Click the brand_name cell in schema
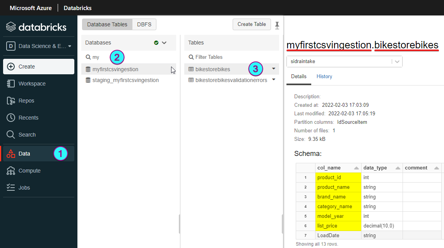Image resolution: width=444 pixels, height=248 pixels. pos(338,197)
